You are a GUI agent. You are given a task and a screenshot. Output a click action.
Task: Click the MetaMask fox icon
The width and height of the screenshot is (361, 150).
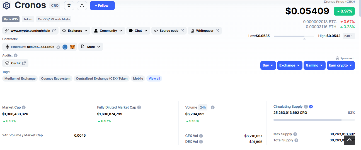72,47
